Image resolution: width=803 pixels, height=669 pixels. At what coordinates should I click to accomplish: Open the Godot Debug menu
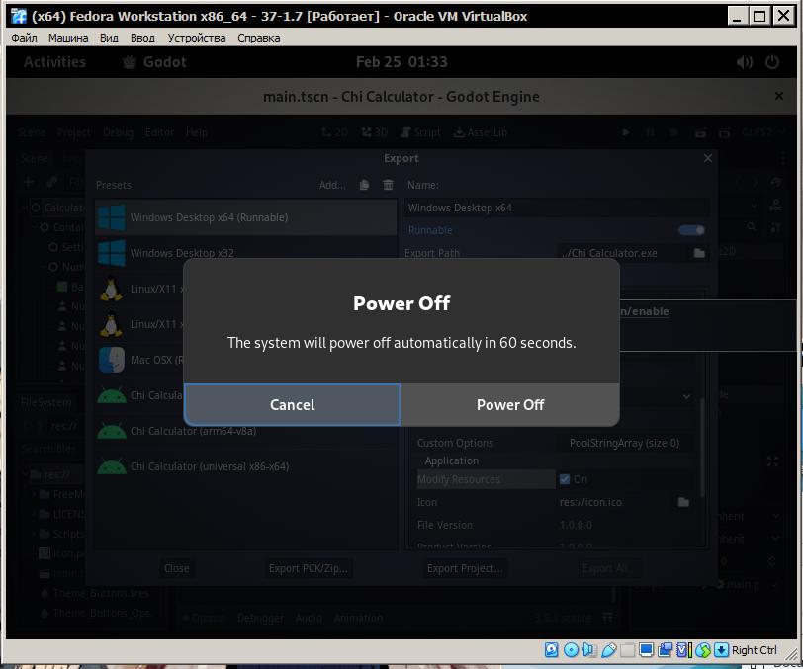(118, 132)
